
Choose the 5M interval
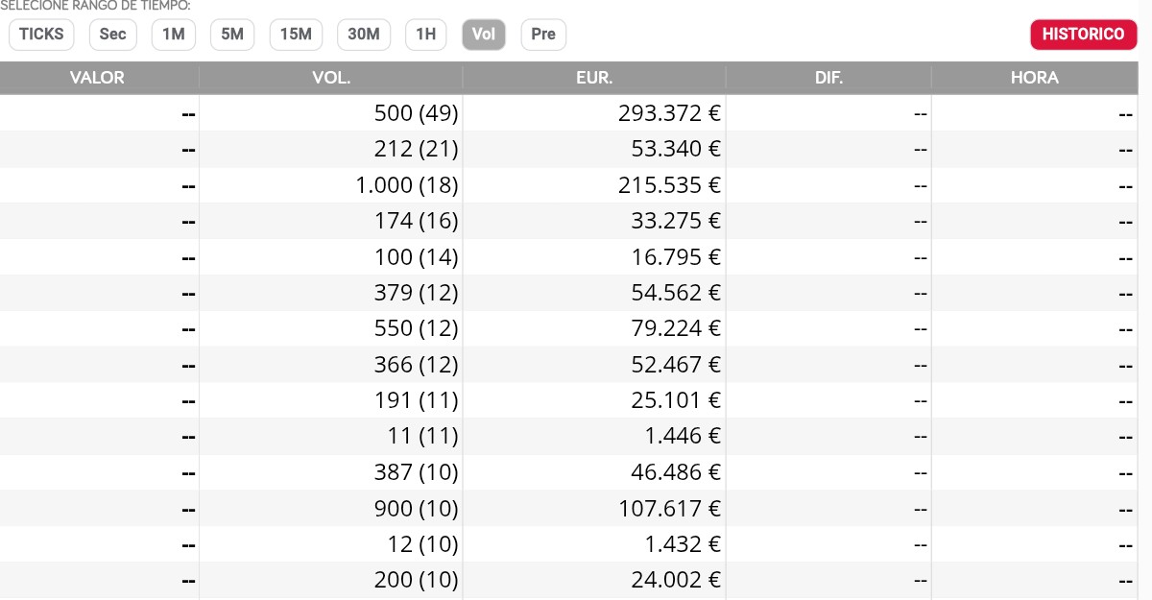[x=232, y=35]
